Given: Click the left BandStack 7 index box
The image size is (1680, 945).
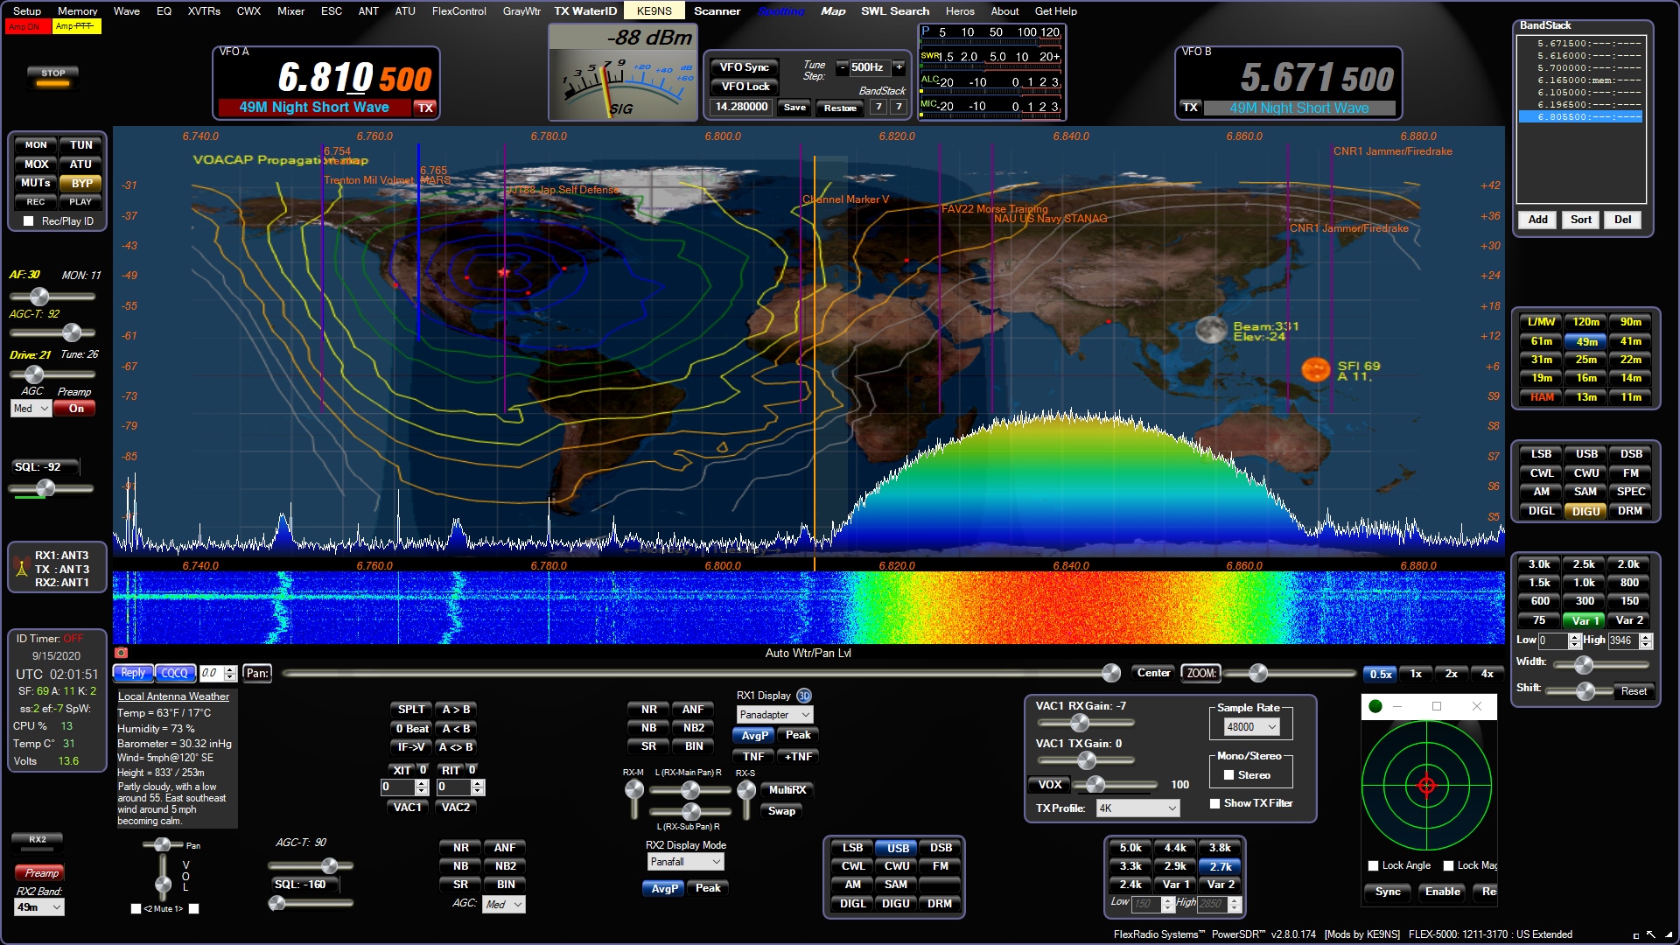Looking at the screenshot, I should tap(878, 107).
